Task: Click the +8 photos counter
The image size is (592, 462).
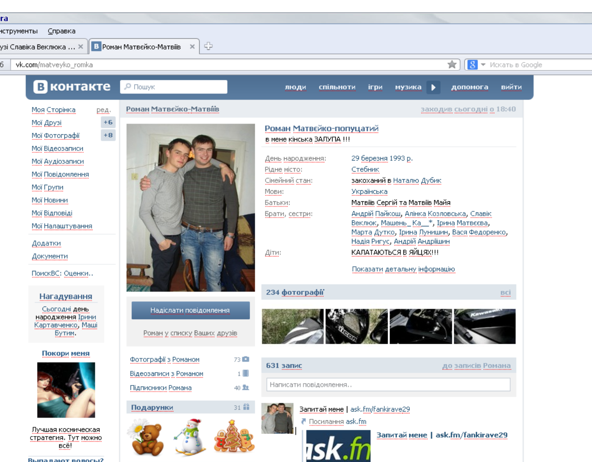Action: click(108, 135)
